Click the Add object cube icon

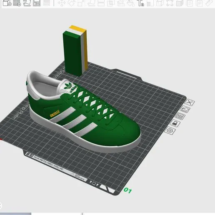point(7,3)
